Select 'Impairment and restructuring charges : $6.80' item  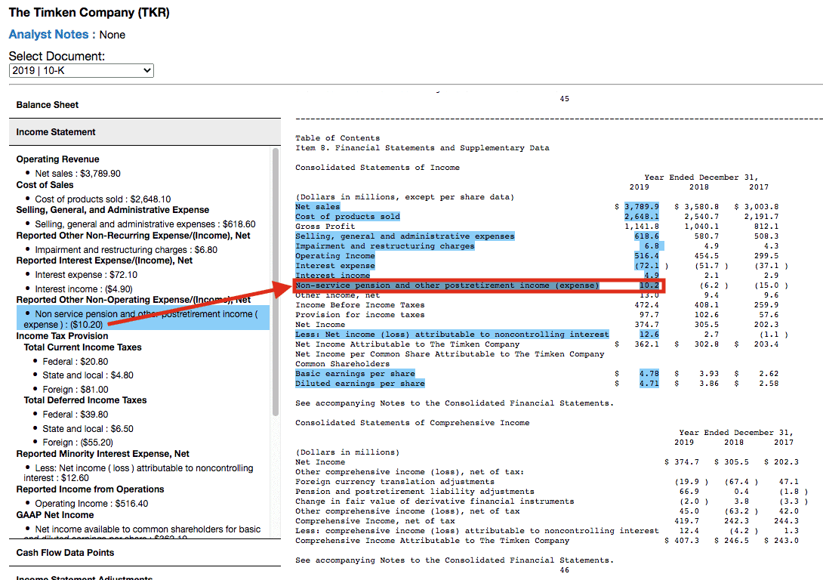click(126, 250)
